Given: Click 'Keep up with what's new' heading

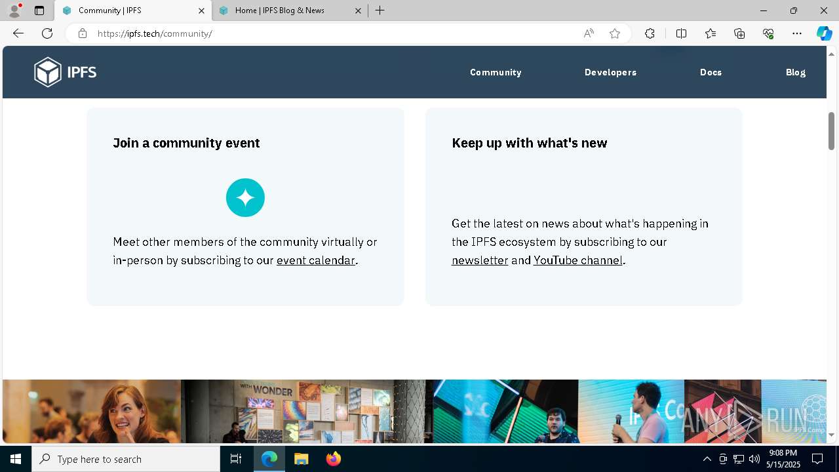Looking at the screenshot, I should [x=530, y=143].
